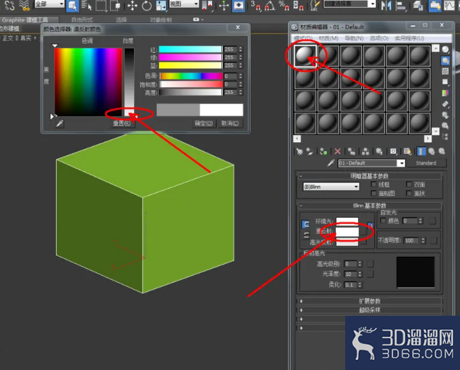Open the 材质(M) menu
Screen dimensions: 460x370
[328, 38]
